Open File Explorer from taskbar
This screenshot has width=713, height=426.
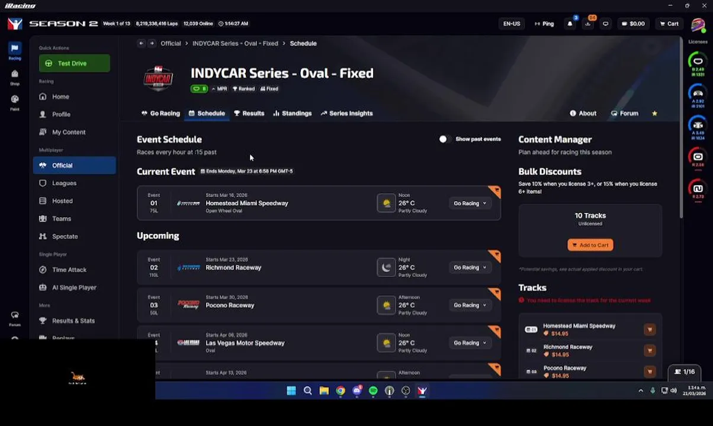point(324,390)
